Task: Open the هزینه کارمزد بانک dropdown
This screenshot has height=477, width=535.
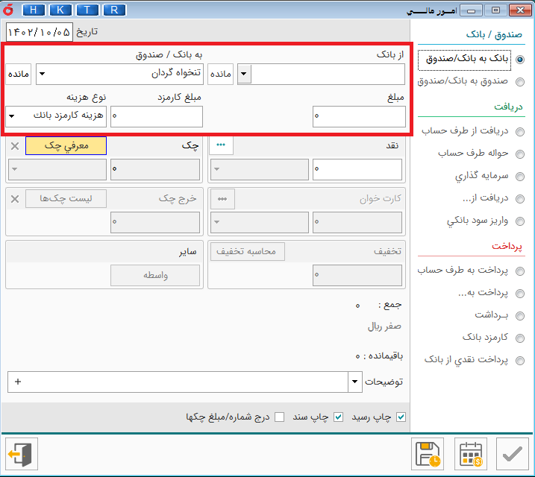Action: pos(12,116)
